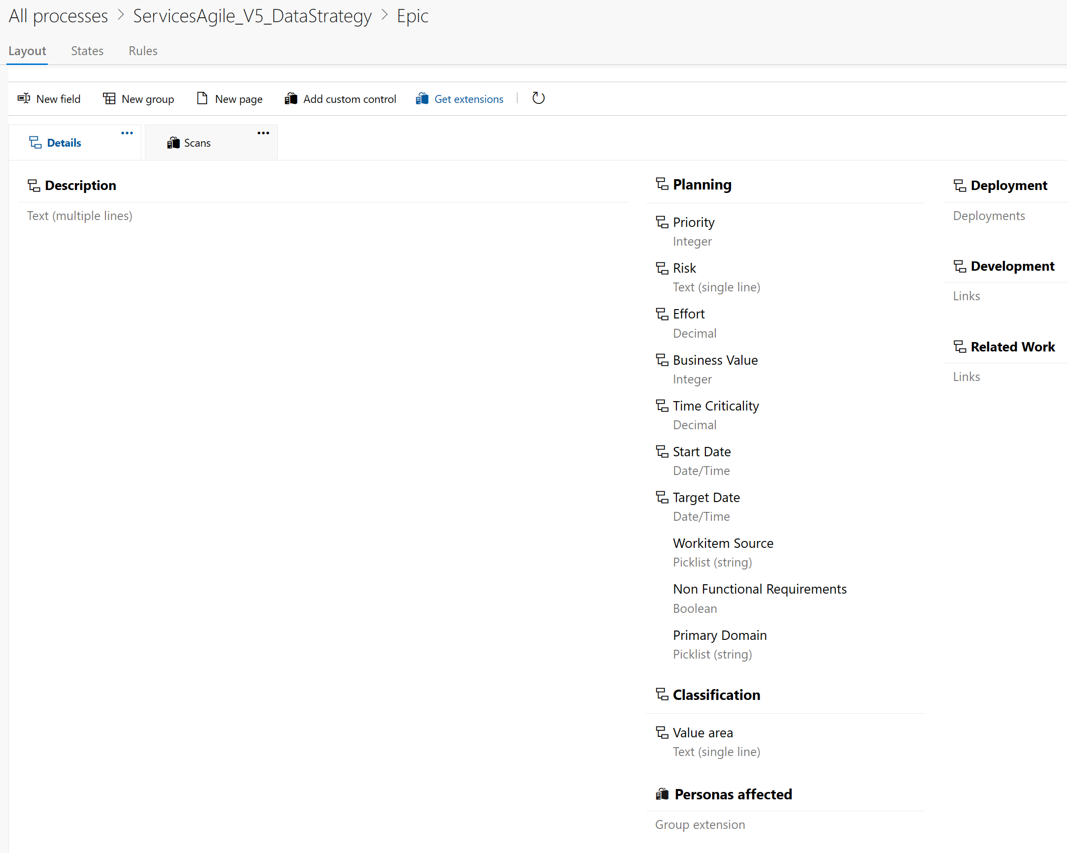Open the Rules tab
The height and width of the screenshot is (853, 1067).
click(x=142, y=50)
